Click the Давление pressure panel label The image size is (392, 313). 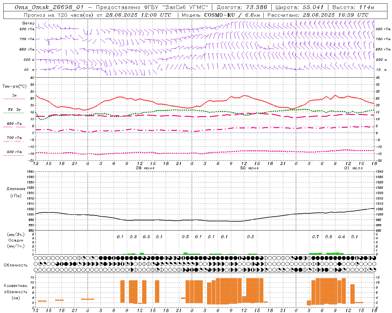point(16,189)
